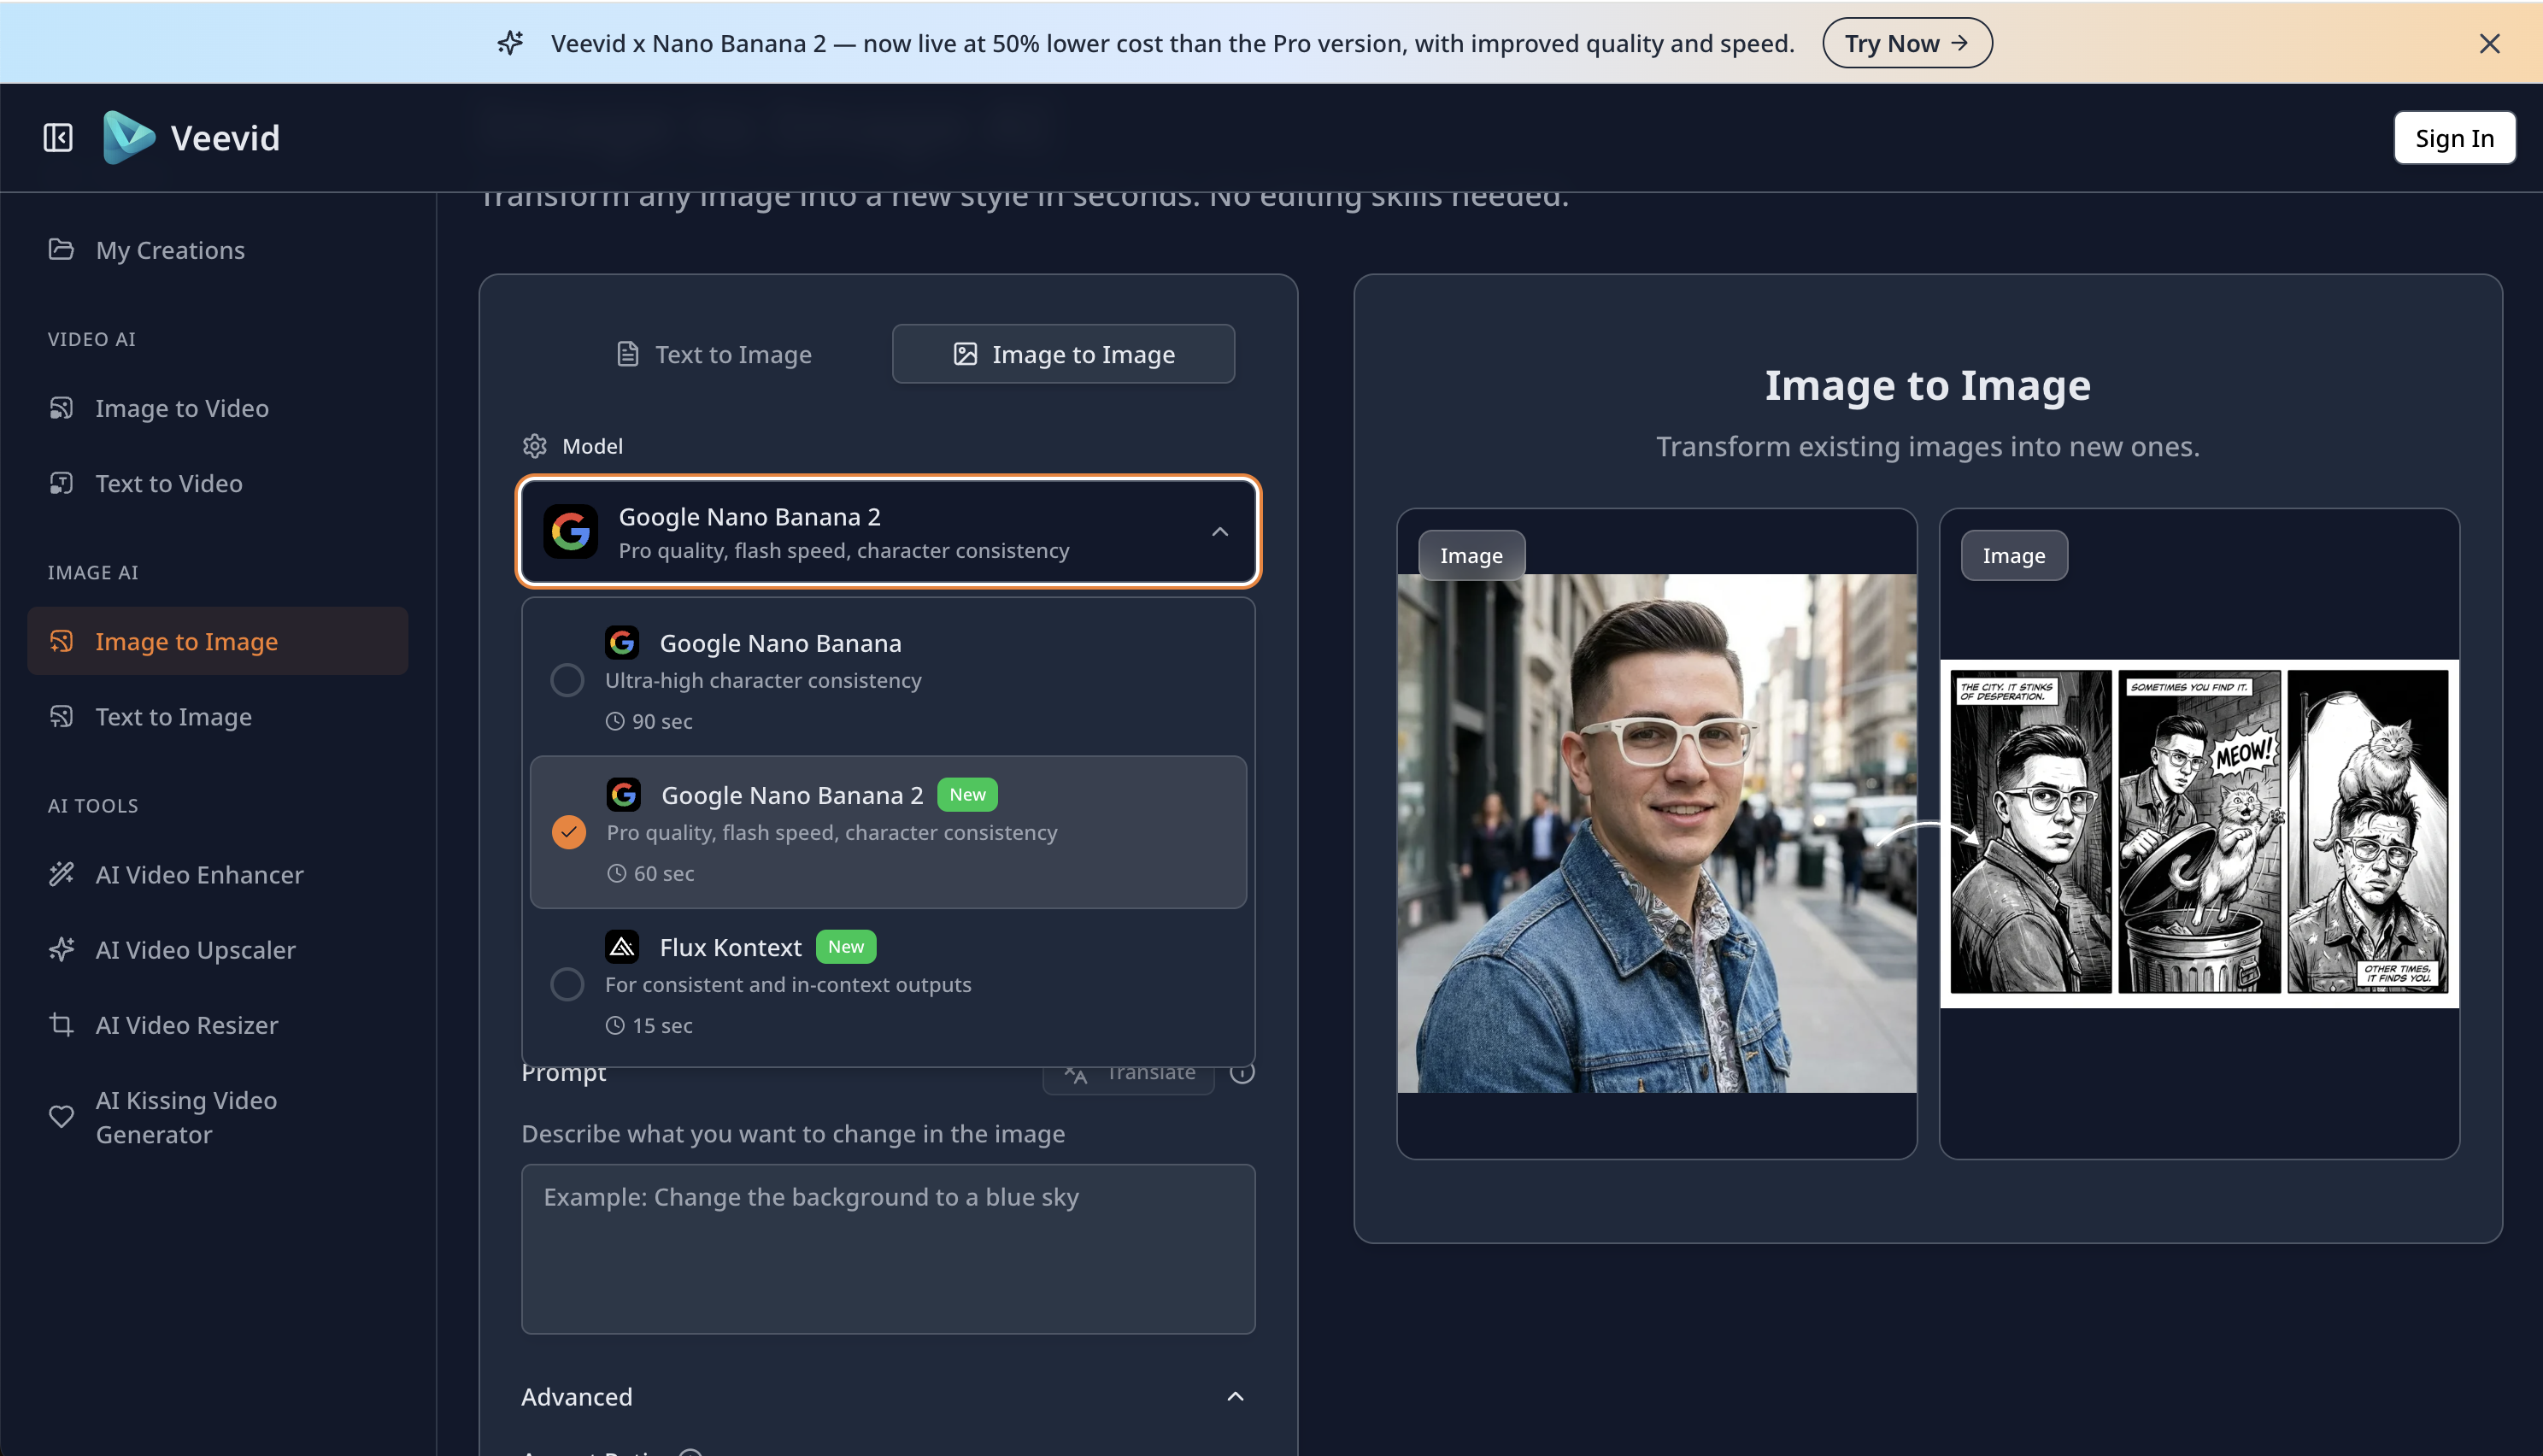The width and height of the screenshot is (2543, 1456).
Task: Click the prompt description text field
Action: coord(887,1248)
